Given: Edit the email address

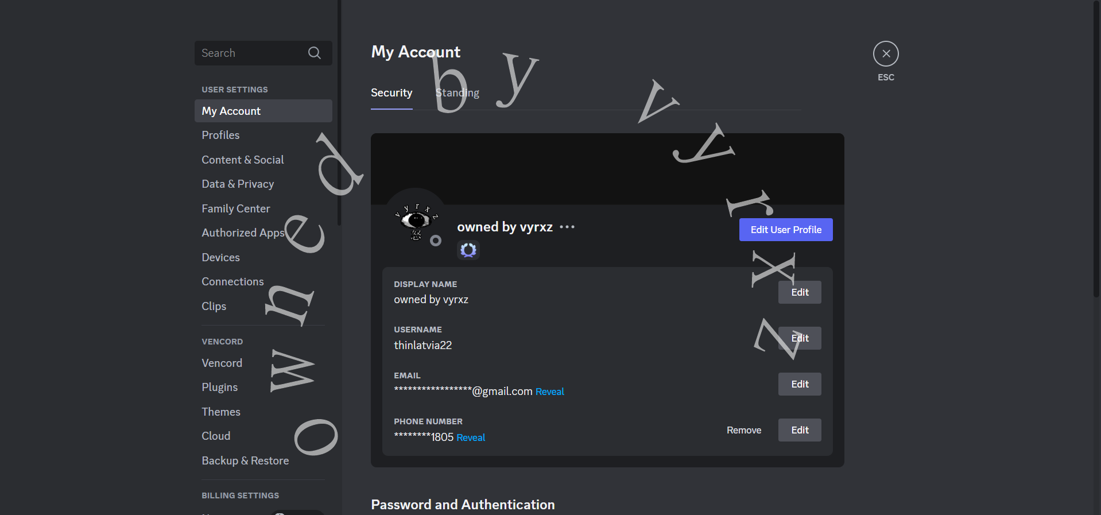Looking at the screenshot, I should coord(799,384).
